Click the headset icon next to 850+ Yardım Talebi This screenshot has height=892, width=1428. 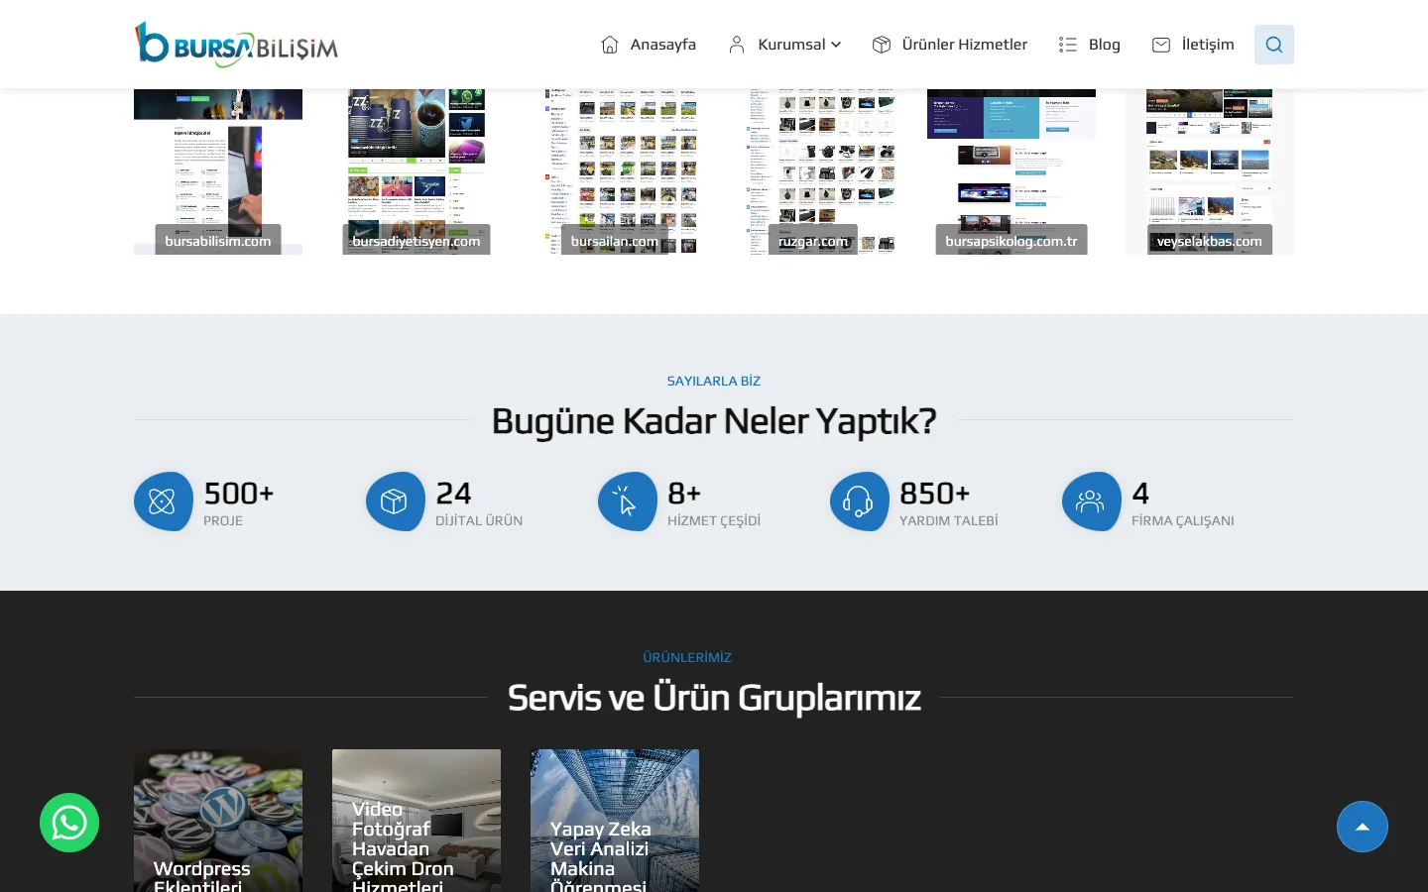(860, 502)
